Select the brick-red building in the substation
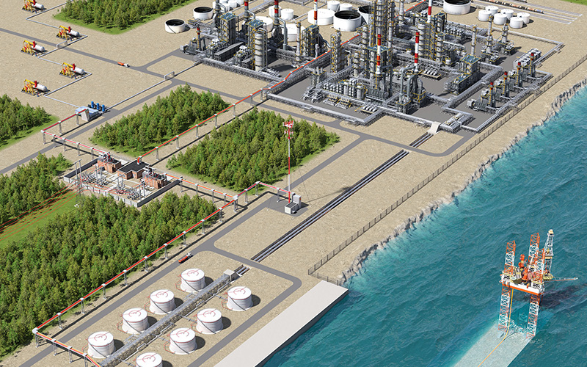 [x=133, y=169]
